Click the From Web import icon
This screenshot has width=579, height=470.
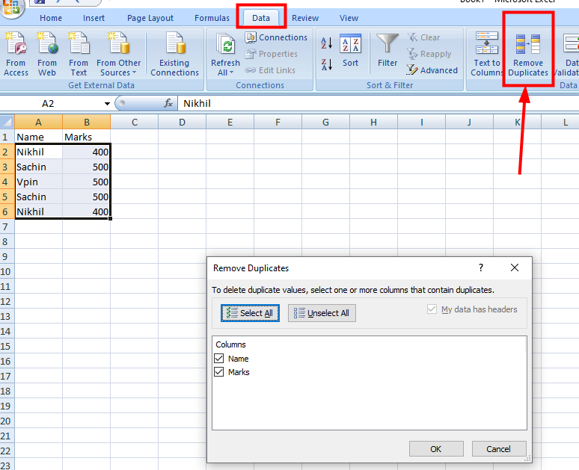coord(47,54)
